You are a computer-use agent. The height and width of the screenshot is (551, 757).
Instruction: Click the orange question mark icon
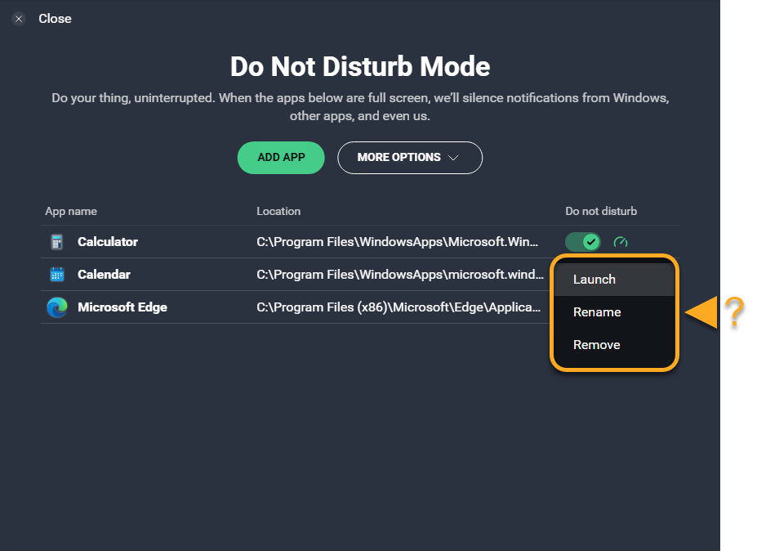pyautogui.click(x=734, y=312)
